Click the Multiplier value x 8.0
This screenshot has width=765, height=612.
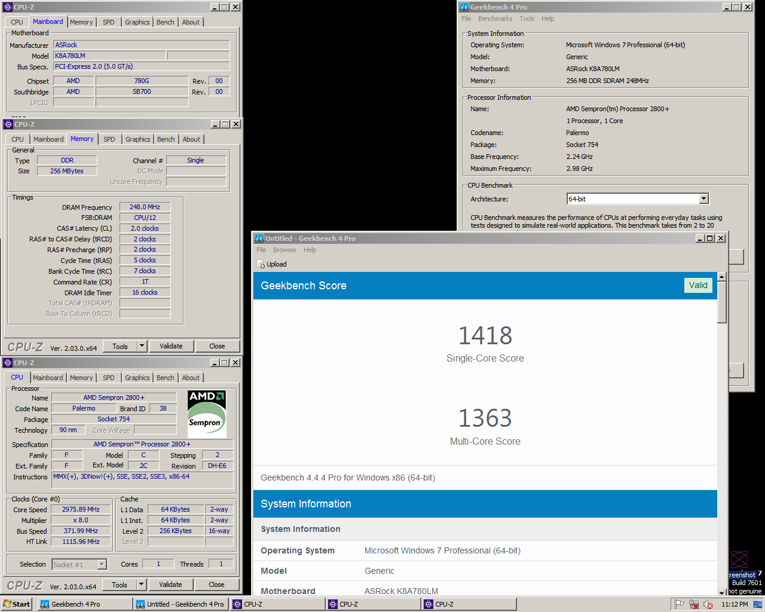[81, 520]
